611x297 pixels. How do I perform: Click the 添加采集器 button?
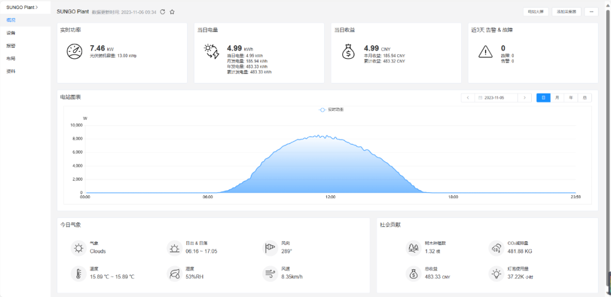click(x=566, y=12)
